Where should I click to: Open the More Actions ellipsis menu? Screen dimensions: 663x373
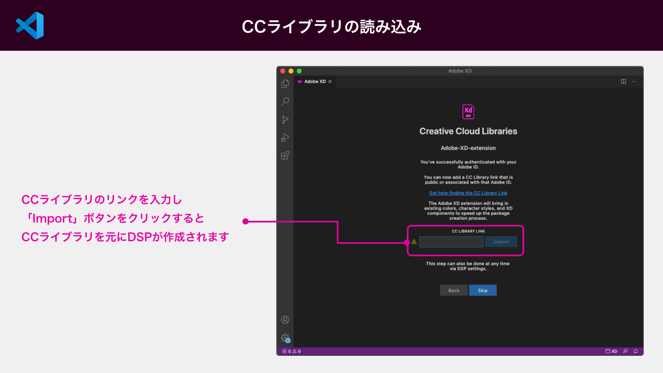pyautogui.click(x=634, y=82)
